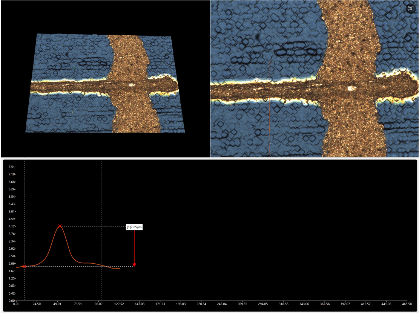Click the 7.51 label on the Y axis

point(11,167)
